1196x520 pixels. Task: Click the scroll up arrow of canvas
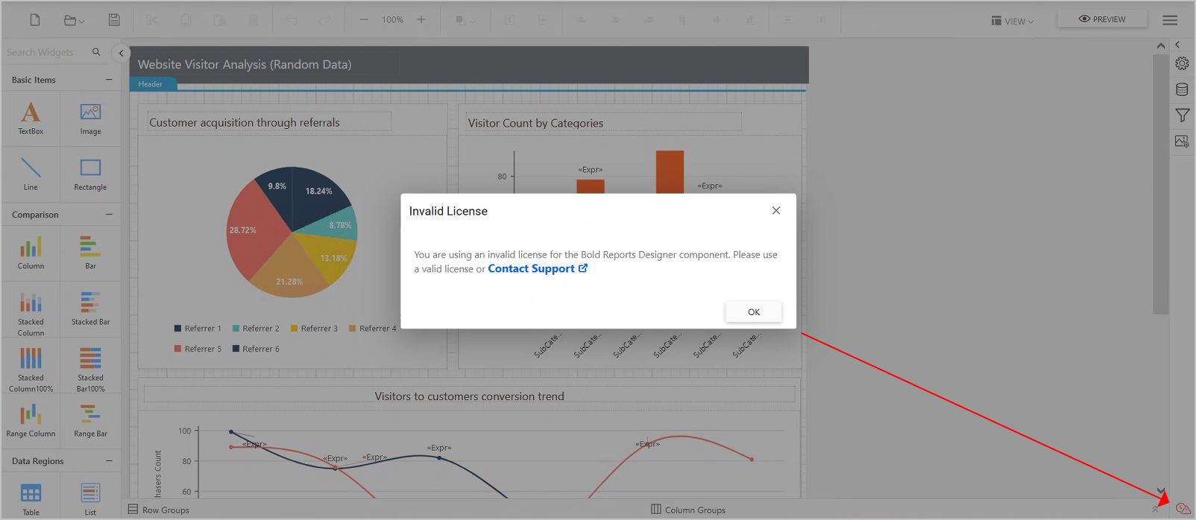pos(1160,45)
